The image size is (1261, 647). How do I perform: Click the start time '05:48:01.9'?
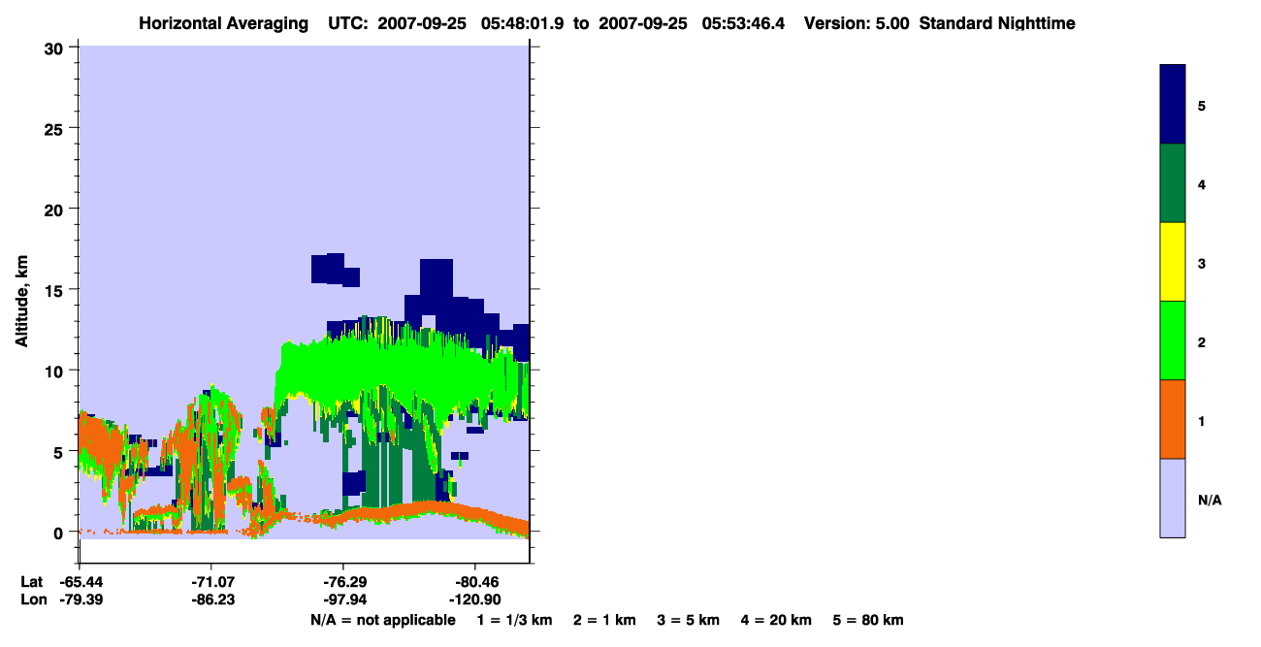pos(524,23)
